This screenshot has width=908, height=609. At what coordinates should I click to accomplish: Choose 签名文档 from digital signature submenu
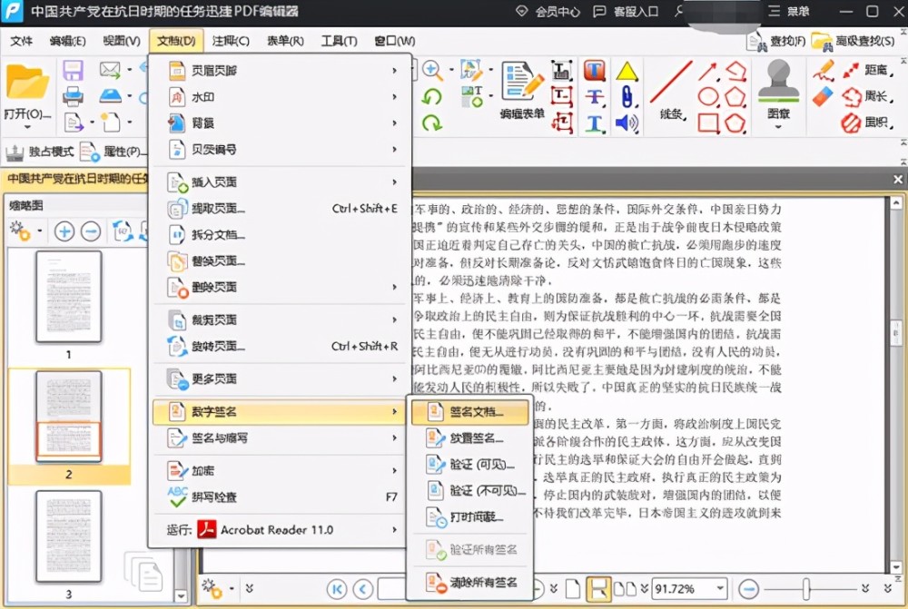pyautogui.click(x=469, y=412)
